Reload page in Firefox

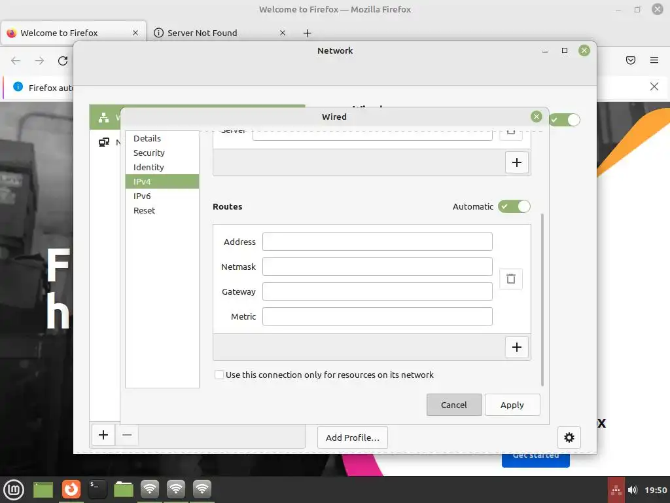(x=63, y=61)
